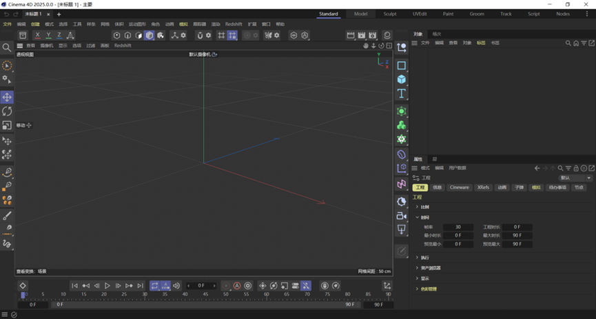Screen dimensions: 596x319
Task: Click the timeline playhead at frame 0
Action: [23, 295]
